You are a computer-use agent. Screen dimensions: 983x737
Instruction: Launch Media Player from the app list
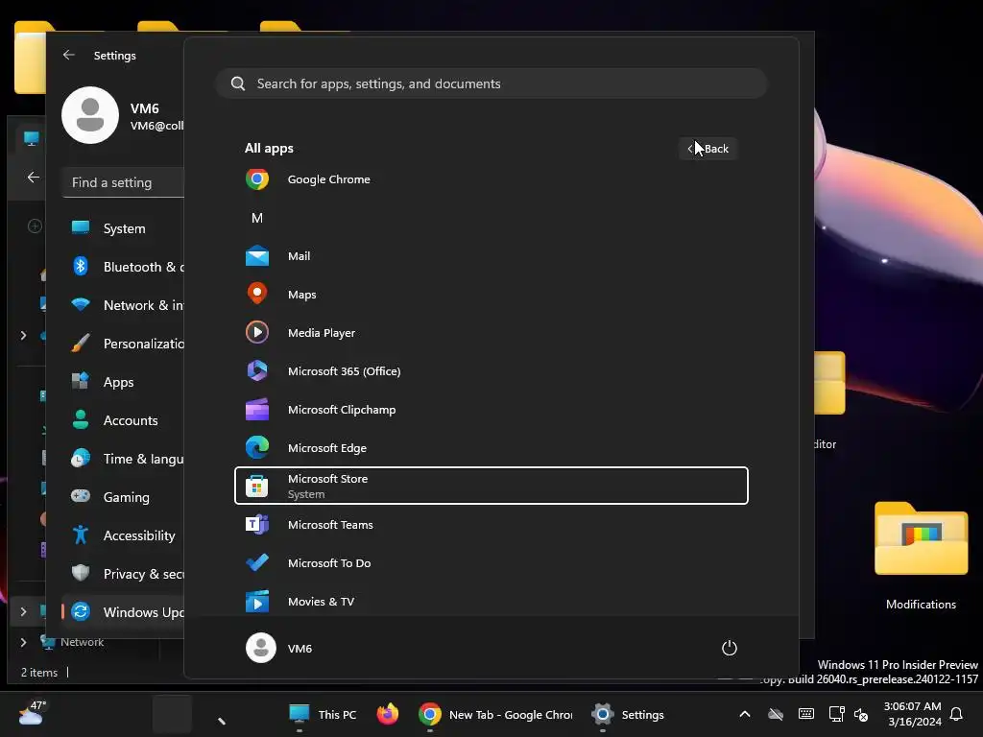491,333
